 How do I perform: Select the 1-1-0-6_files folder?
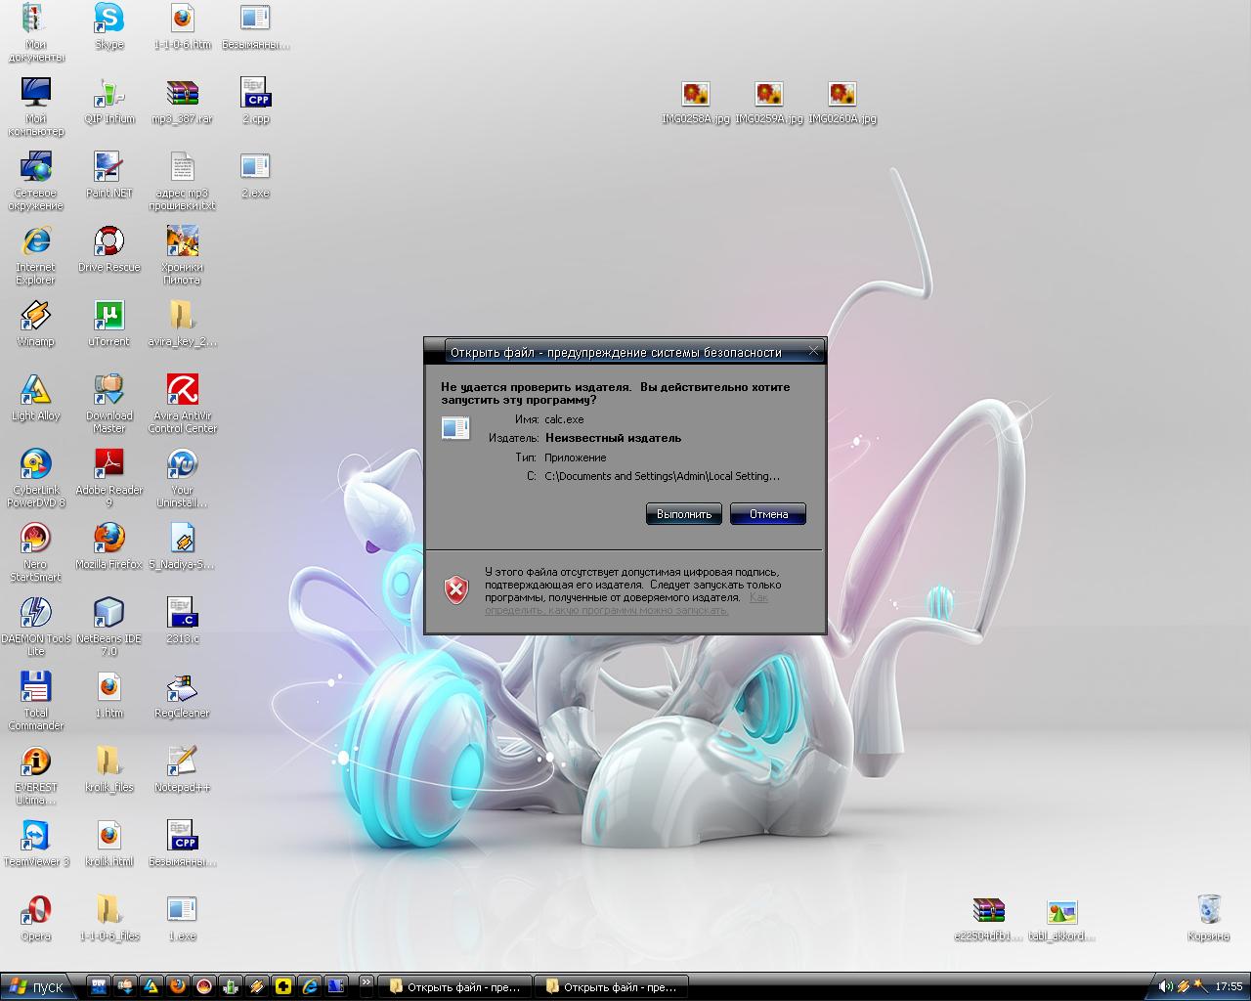tap(109, 919)
